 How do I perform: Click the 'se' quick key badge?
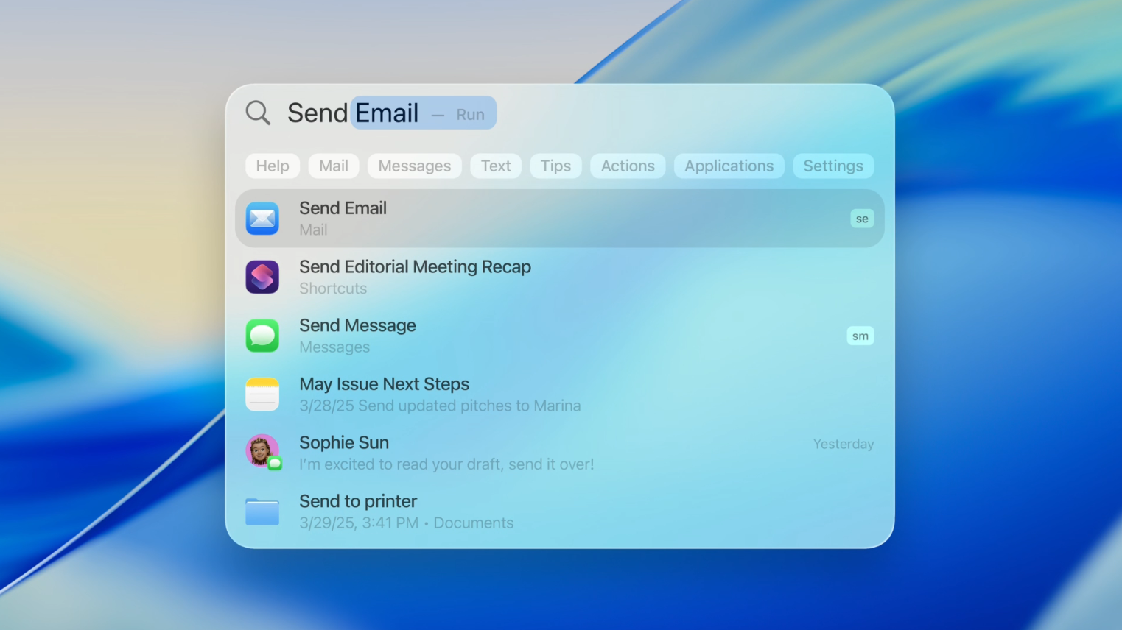[861, 219]
